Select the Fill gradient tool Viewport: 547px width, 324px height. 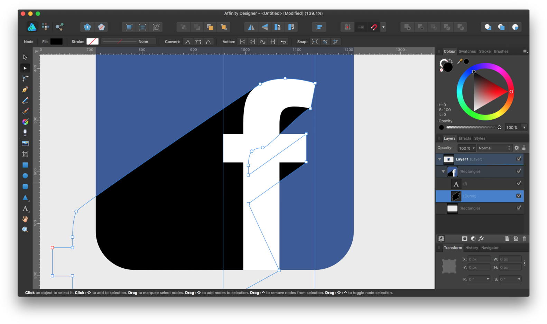[x=25, y=122]
